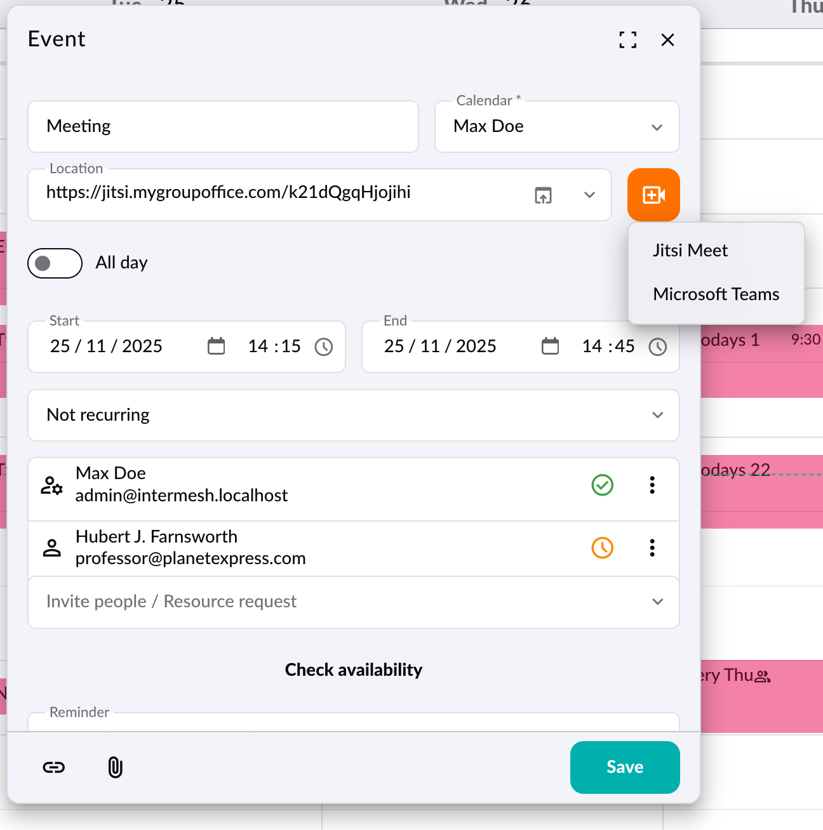823x830 pixels.
Task: Click Max Doe's accepted status checkmark
Action: click(602, 485)
